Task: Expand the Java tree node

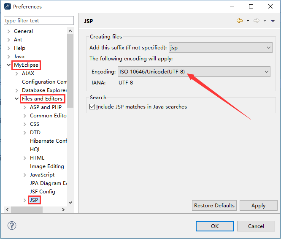Action: [x=8, y=57]
